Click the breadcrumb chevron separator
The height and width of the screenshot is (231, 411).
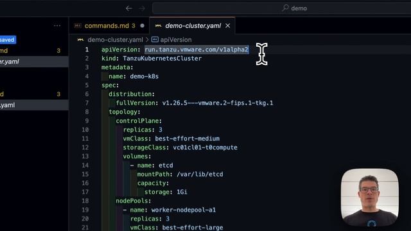pos(147,40)
